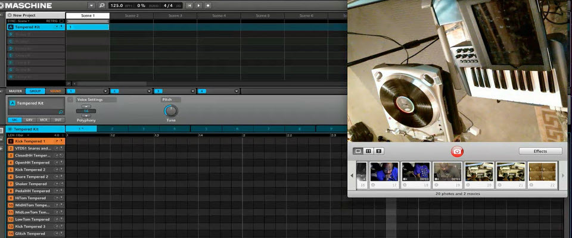
Task: Click the 4/4 time signature display
Action: [168, 5]
